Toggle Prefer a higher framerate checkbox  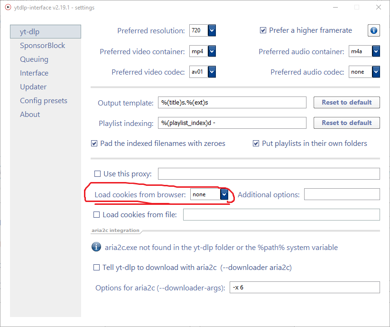tap(263, 30)
